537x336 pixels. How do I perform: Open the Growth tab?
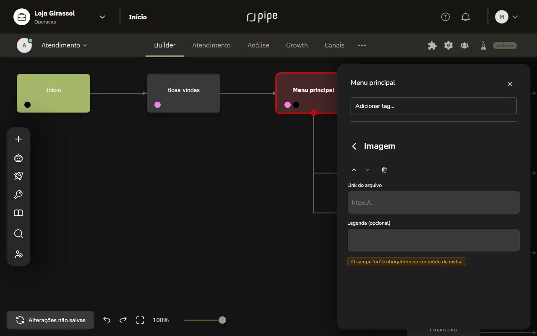pyautogui.click(x=297, y=45)
